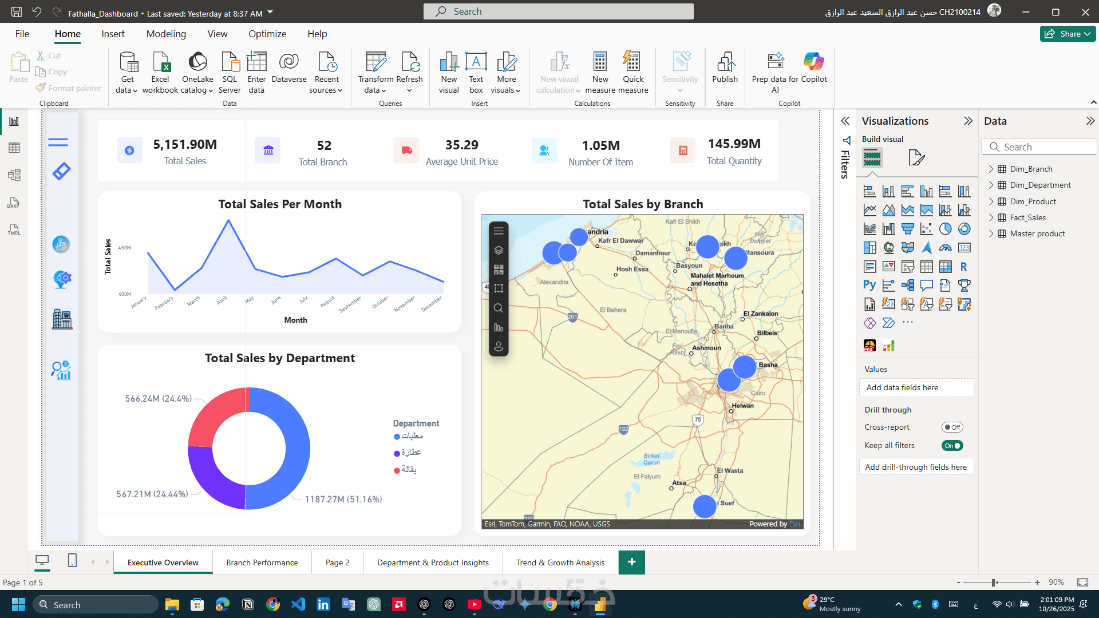Select the donut chart visual icon
1099x618 pixels.
(x=964, y=229)
